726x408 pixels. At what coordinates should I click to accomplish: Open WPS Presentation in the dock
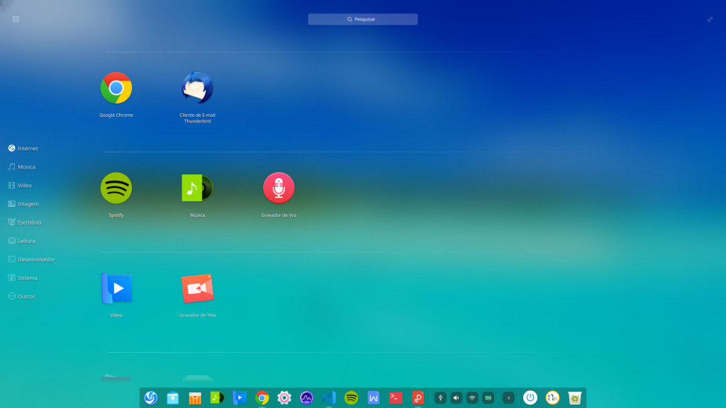(418, 398)
